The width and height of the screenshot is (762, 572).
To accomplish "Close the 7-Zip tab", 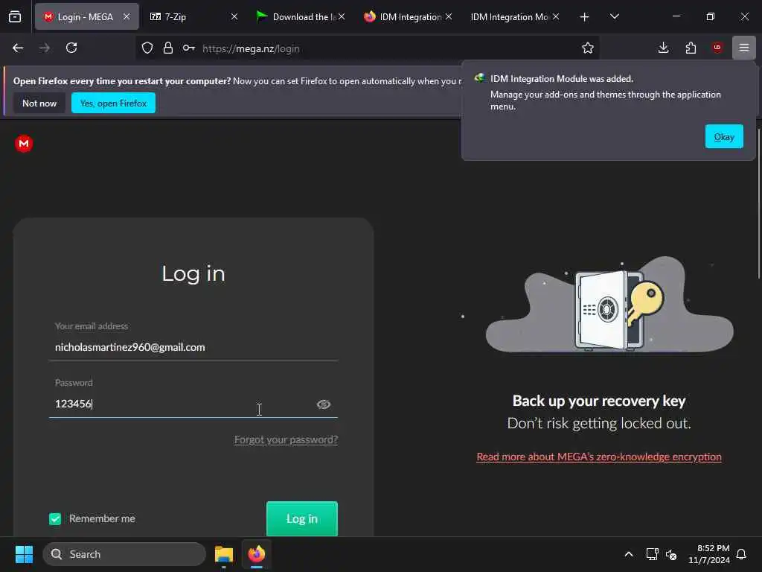I will (x=234, y=16).
